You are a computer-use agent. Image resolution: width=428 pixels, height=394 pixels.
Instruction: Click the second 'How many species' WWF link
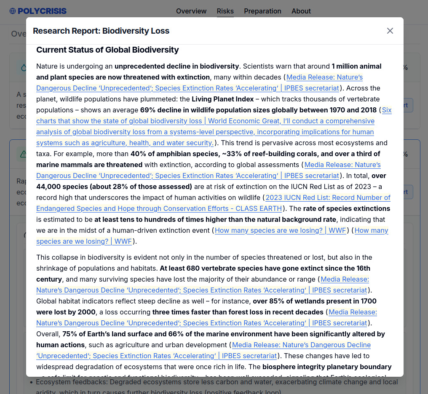pyautogui.click(x=84, y=241)
